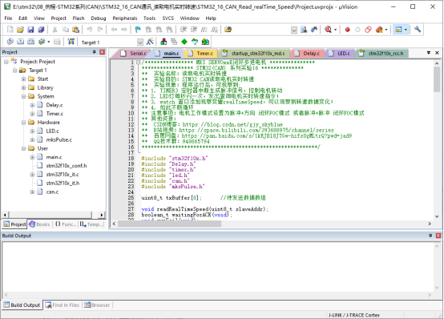Open the SVCS menu

click(168, 18)
